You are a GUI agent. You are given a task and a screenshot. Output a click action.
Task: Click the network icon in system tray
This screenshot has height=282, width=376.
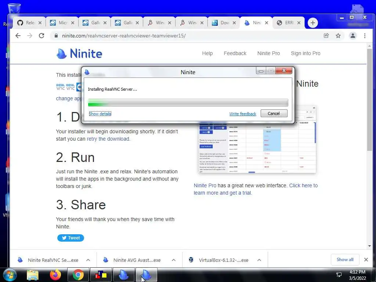pyautogui.click(x=339, y=275)
